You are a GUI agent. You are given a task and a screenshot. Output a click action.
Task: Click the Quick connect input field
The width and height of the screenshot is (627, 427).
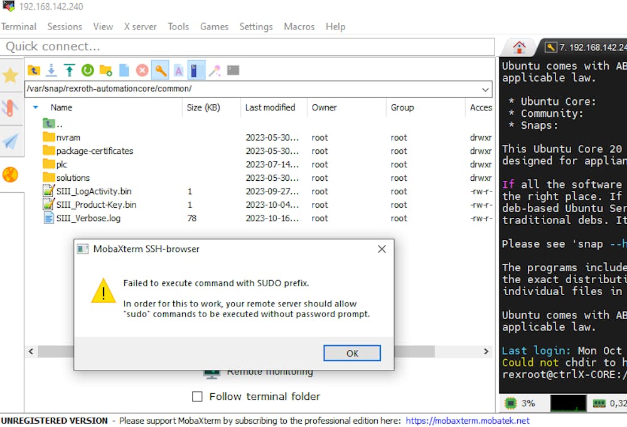click(247, 46)
